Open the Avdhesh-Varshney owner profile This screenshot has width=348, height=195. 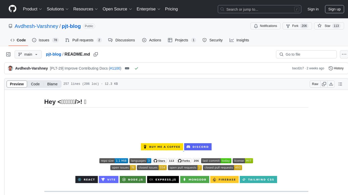tap(36, 26)
